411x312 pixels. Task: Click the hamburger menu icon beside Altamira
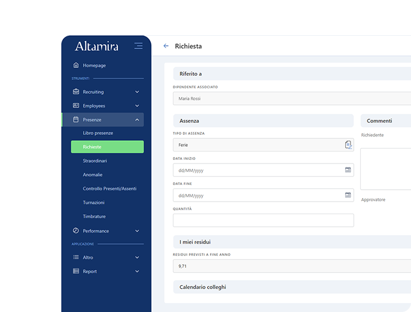[138, 46]
